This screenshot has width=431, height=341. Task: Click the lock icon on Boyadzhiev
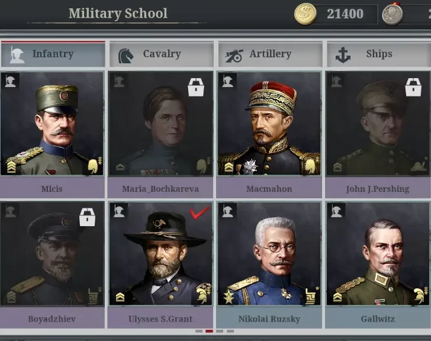[x=88, y=217]
